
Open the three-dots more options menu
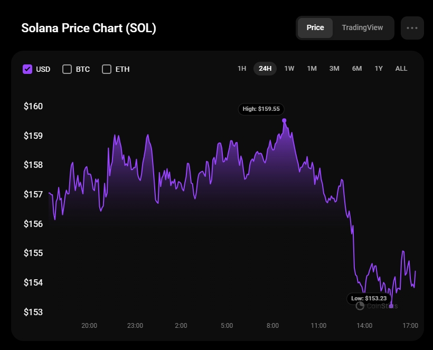pos(412,28)
